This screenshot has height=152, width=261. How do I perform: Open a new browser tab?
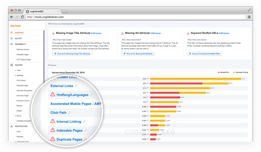tap(64, 11)
